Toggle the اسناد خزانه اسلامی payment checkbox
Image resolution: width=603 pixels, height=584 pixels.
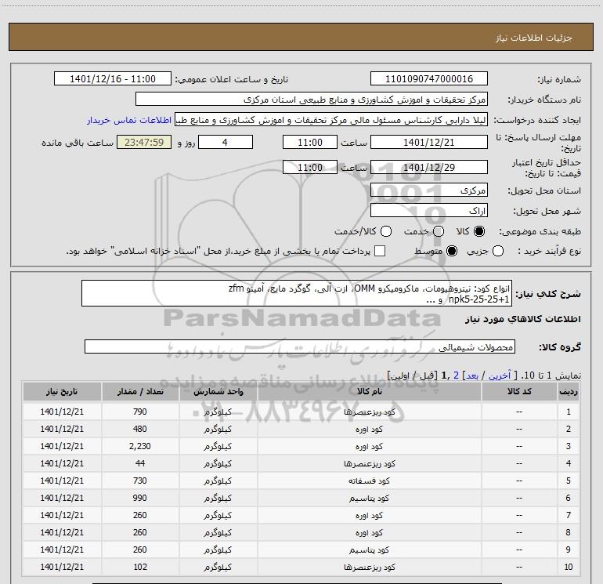click(380, 251)
